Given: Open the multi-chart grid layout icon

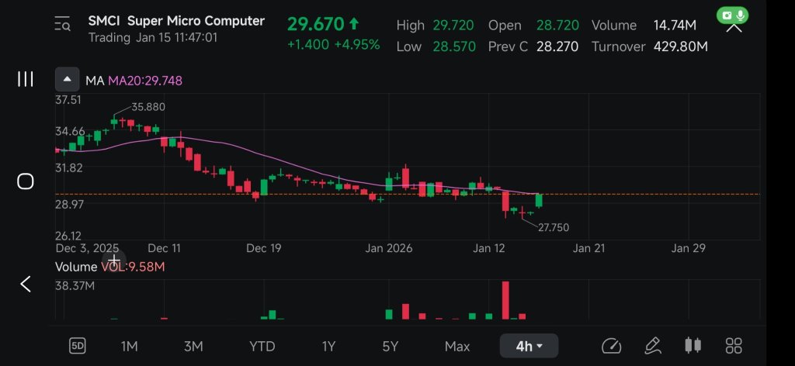Looking at the screenshot, I should coord(734,347).
